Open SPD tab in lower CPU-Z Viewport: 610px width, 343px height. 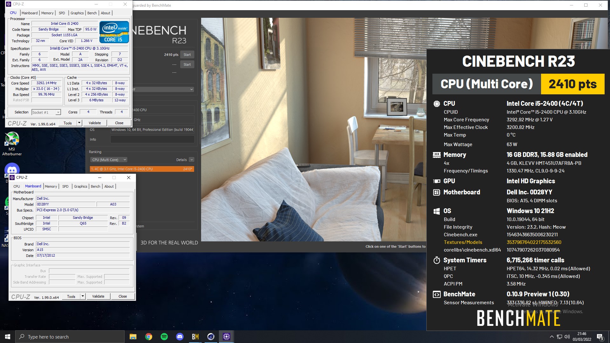(x=65, y=186)
